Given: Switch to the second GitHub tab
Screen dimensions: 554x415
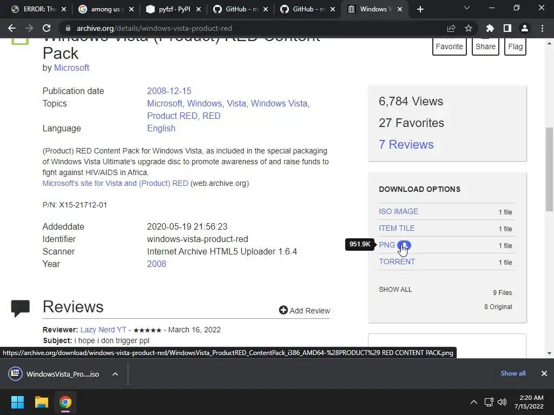Looking at the screenshot, I should (306, 9).
